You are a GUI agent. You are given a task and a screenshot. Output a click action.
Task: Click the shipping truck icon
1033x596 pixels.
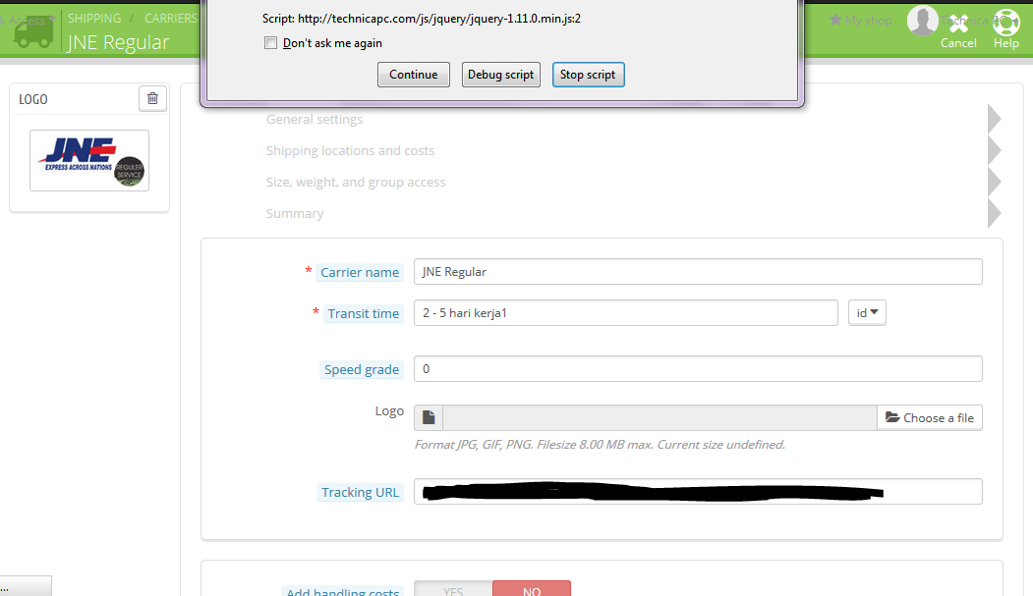click(33, 32)
